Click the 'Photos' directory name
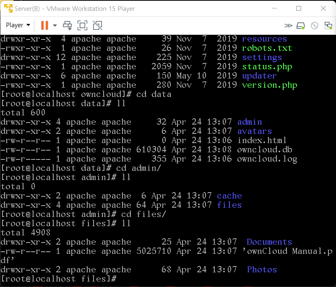The height and width of the screenshot is (287, 336). pyautogui.click(x=262, y=270)
